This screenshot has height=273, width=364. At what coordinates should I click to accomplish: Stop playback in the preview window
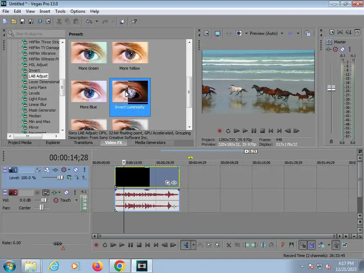click(x=262, y=131)
